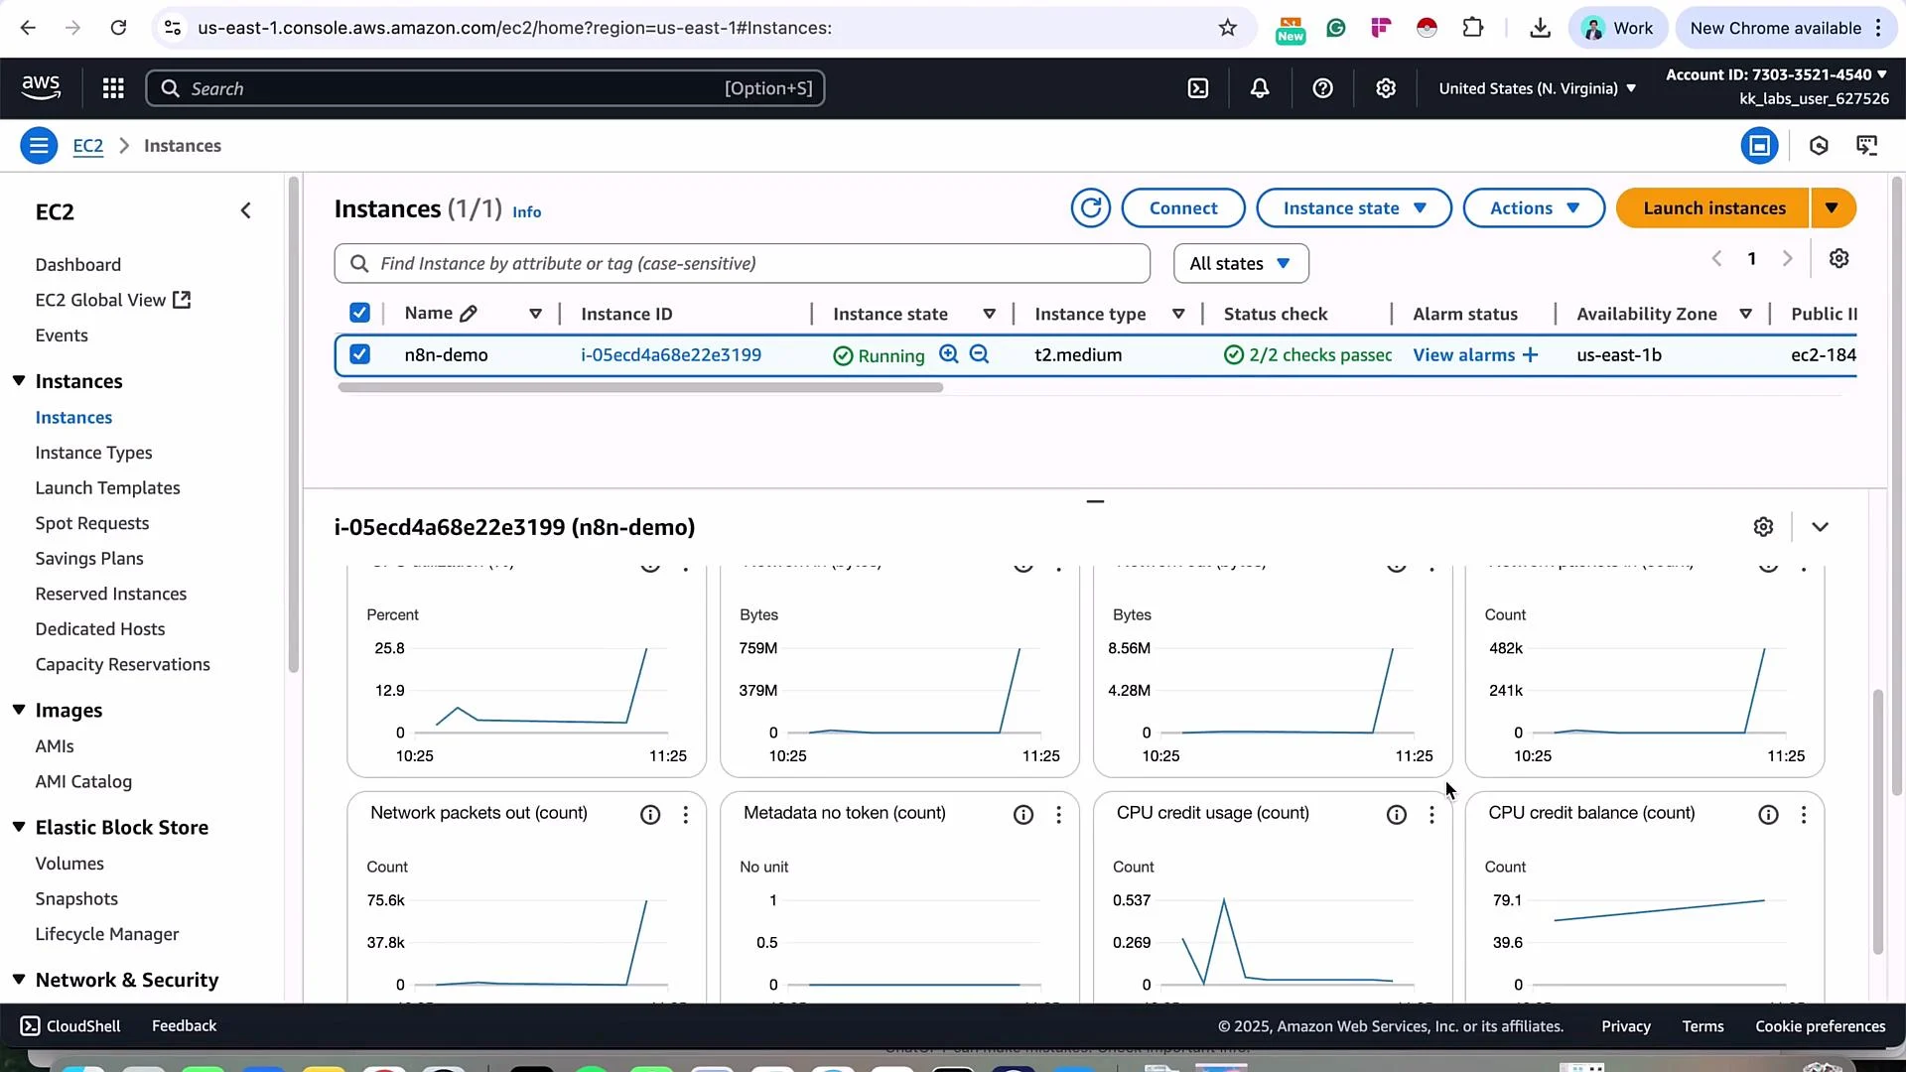This screenshot has width=1906, height=1072.
Task: Click zoom-in filter icon beside Running
Action: tap(949, 354)
